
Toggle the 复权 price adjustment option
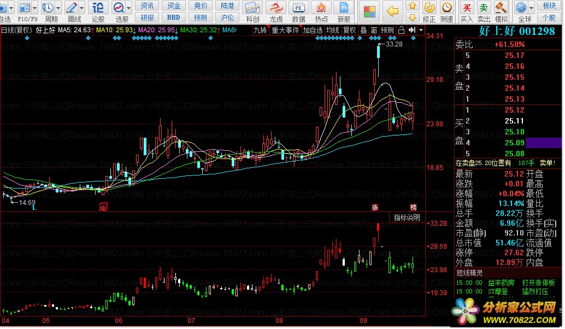349,30
